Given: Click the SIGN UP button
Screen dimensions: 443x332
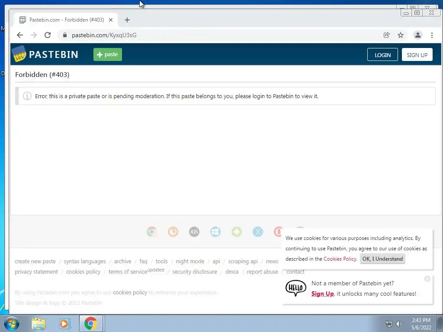Looking at the screenshot, I should (x=417, y=55).
